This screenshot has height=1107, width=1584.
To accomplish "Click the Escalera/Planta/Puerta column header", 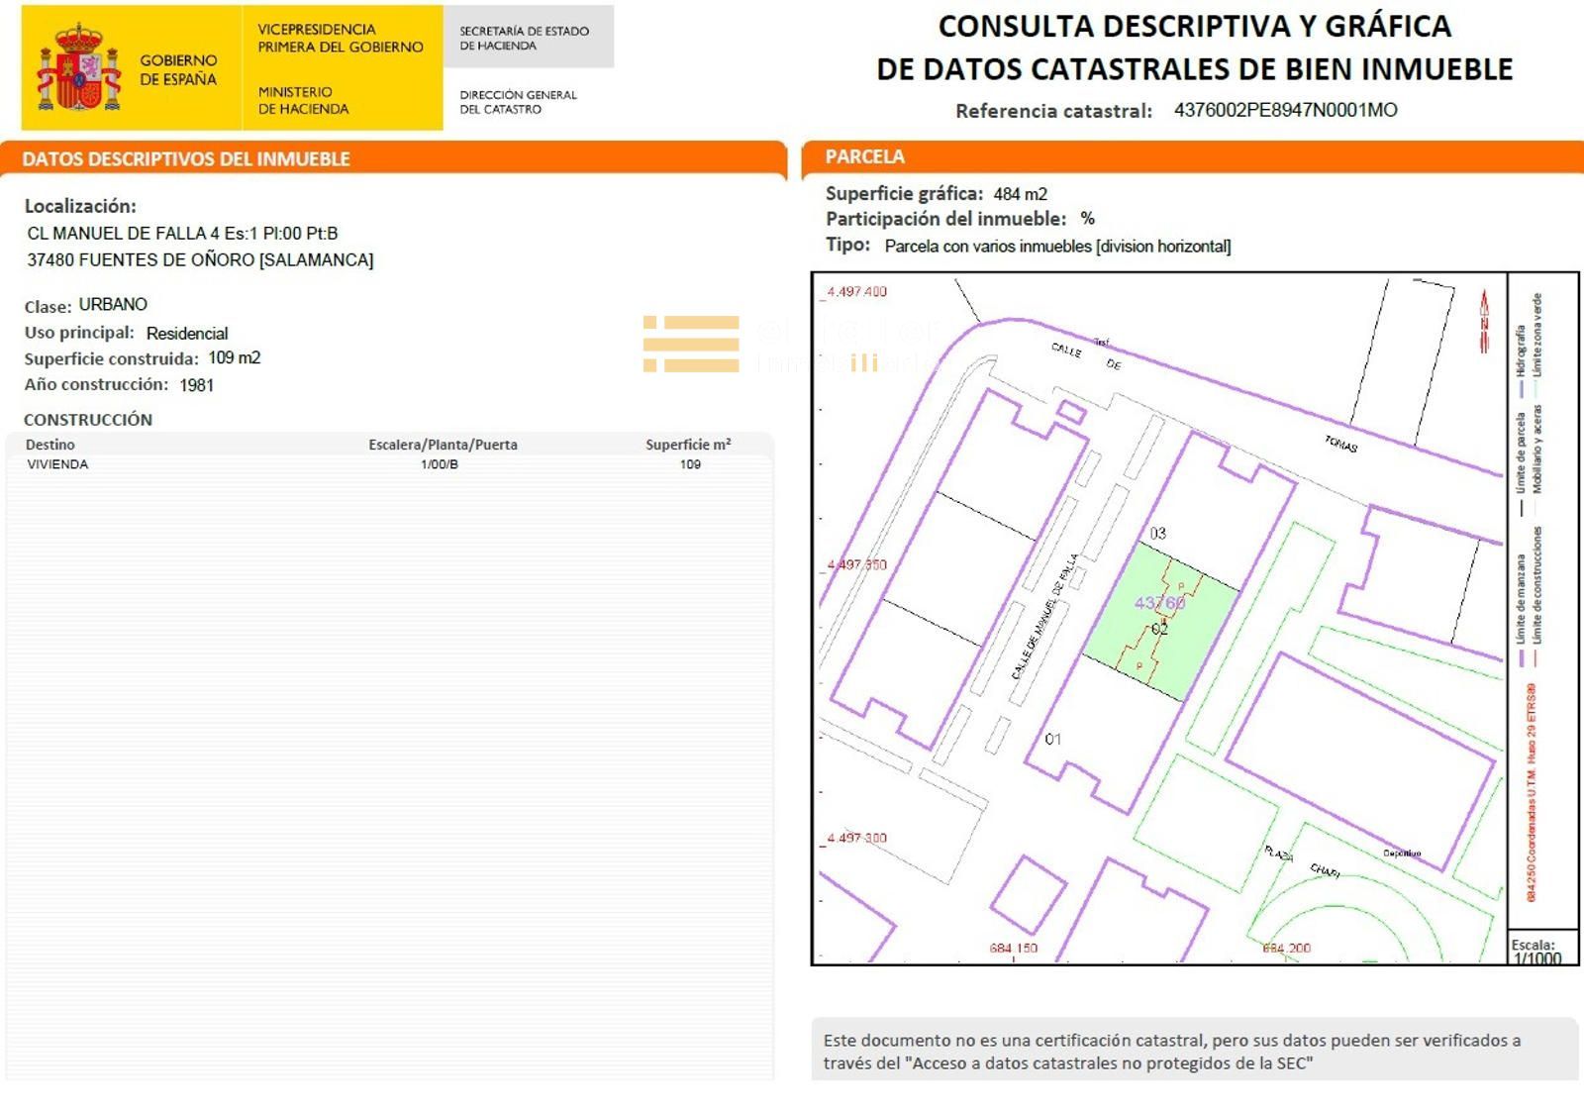I will point(443,445).
